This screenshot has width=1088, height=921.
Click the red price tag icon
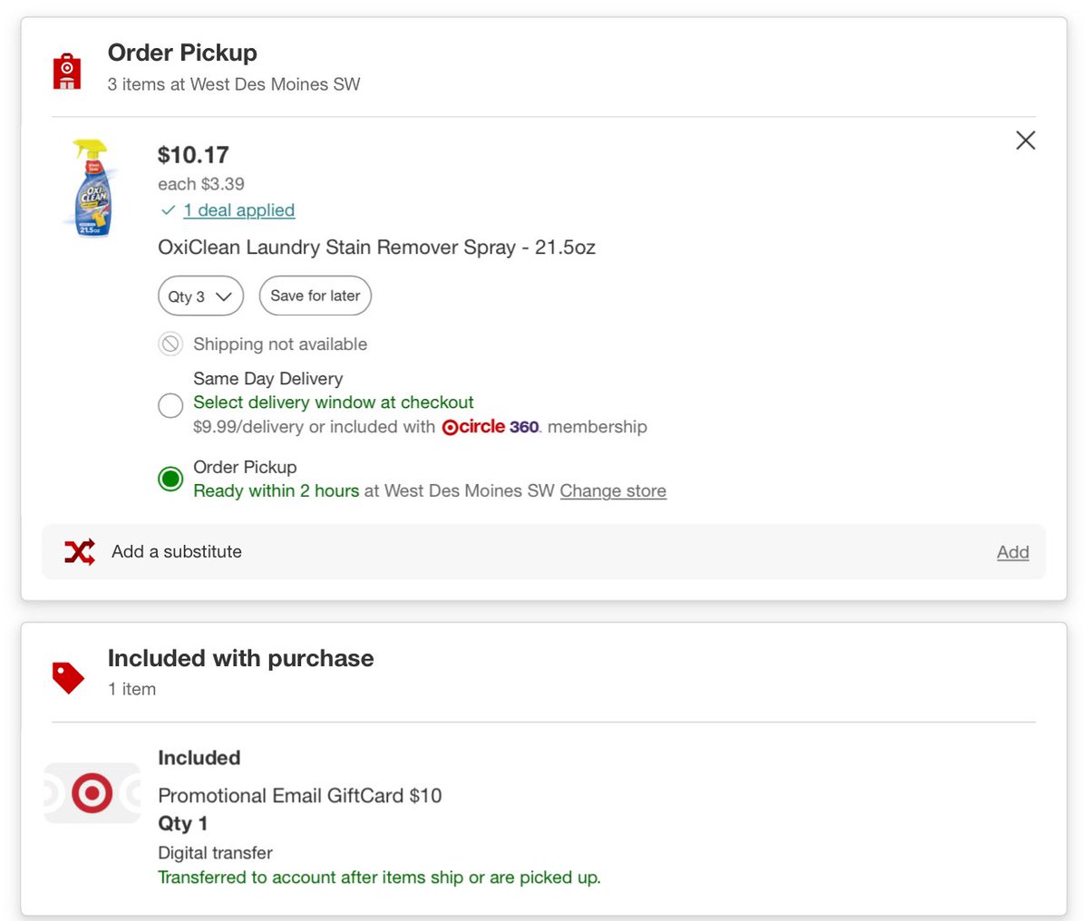click(x=68, y=677)
